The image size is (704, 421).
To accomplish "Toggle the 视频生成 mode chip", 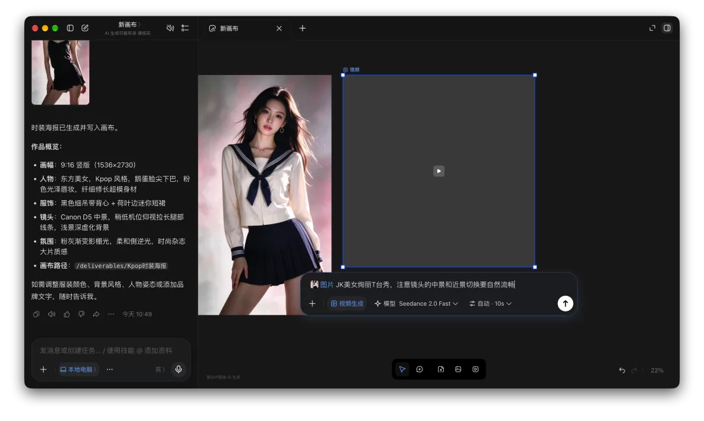I will tap(347, 304).
